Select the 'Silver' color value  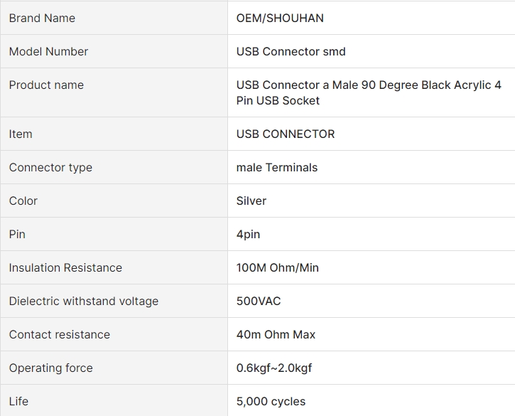click(251, 201)
